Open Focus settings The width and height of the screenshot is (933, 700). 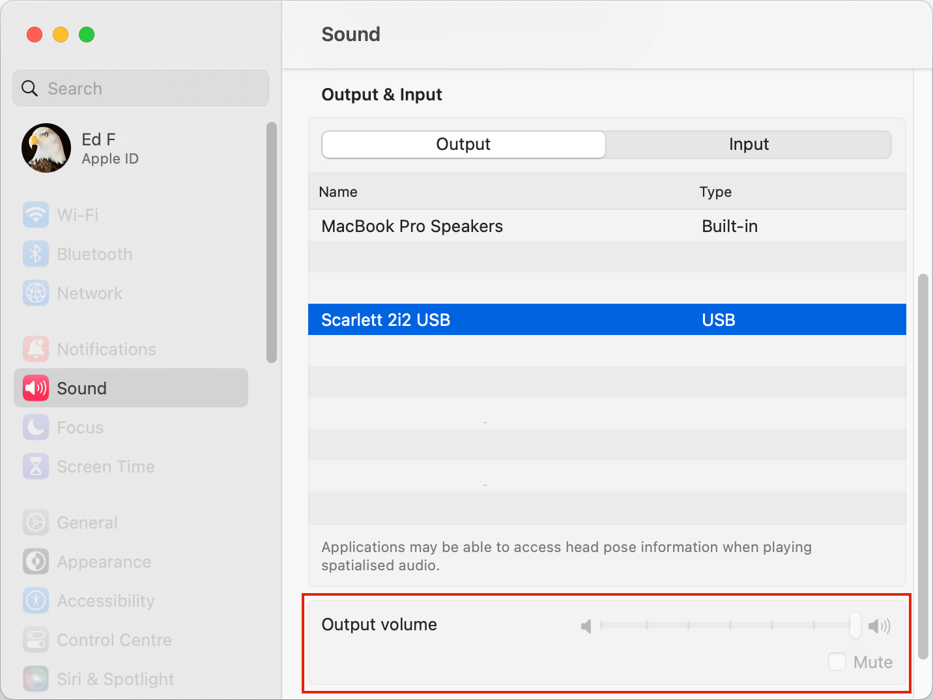[x=80, y=427]
